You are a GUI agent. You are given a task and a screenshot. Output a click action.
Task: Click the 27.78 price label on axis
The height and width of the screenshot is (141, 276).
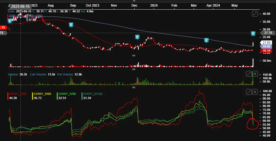[268, 33]
